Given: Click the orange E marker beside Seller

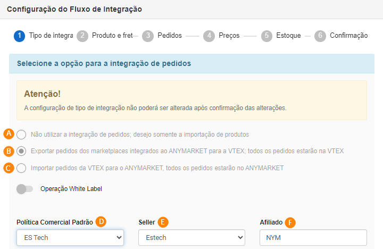Looking at the screenshot, I should (x=163, y=222).
